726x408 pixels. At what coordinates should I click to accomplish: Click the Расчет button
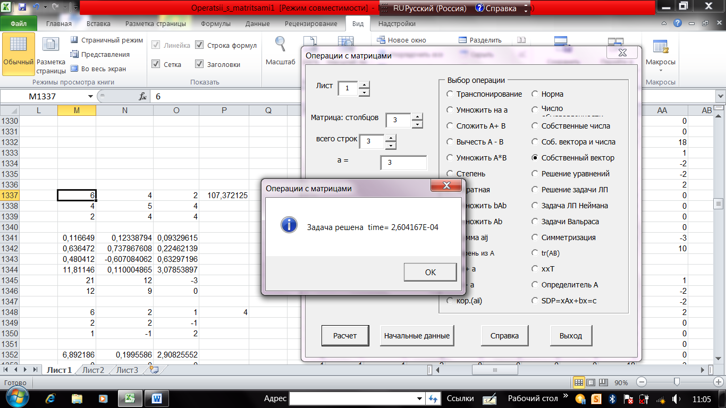345,336
